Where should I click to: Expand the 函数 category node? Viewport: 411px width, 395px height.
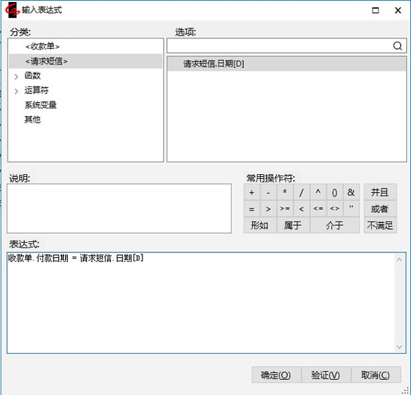click(x=16, y=76)
